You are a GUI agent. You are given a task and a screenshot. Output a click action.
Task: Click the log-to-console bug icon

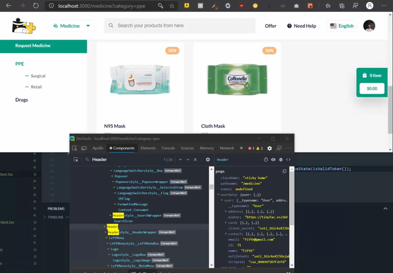pos(281,160)
